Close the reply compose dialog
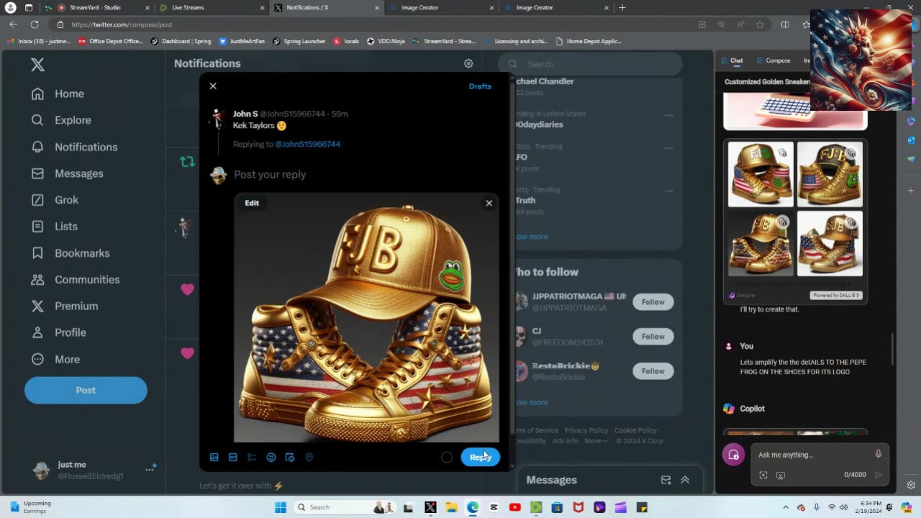921x518 pixels. 213,86
